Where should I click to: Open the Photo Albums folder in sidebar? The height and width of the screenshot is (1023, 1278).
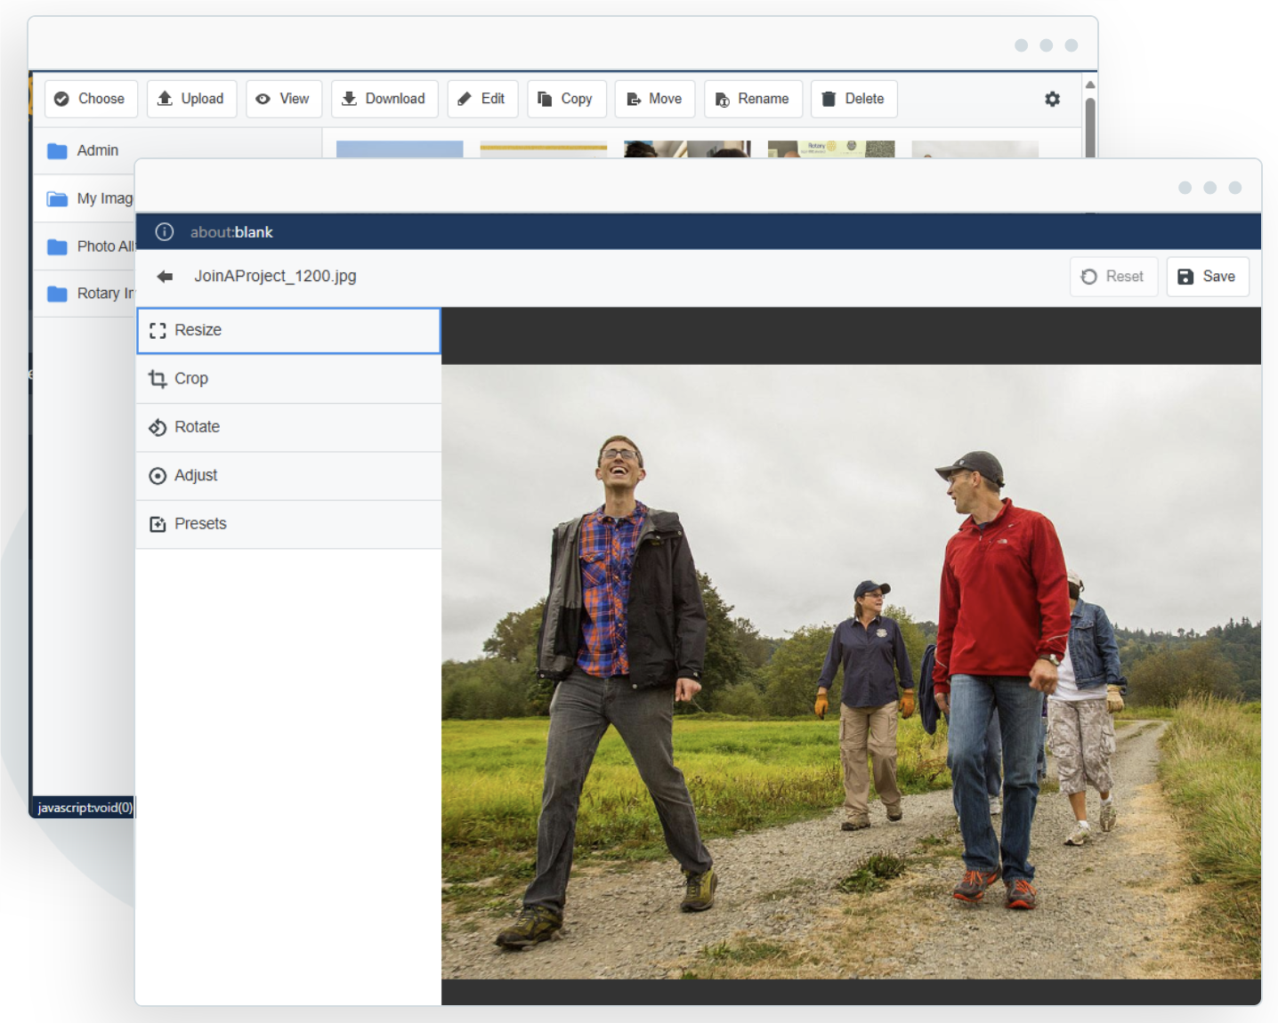(x=85, y=246)
